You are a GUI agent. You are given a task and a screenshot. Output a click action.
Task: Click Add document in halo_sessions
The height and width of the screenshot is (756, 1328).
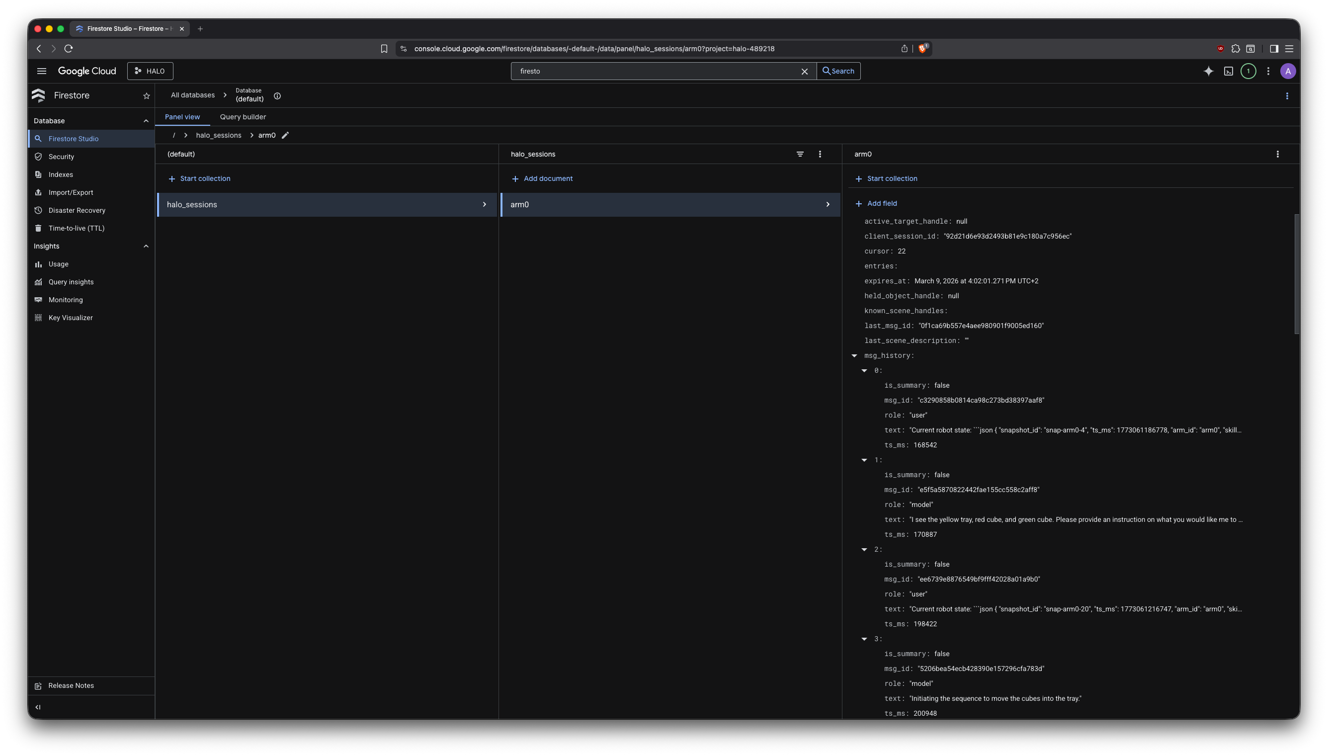click(x=542, y=178)
